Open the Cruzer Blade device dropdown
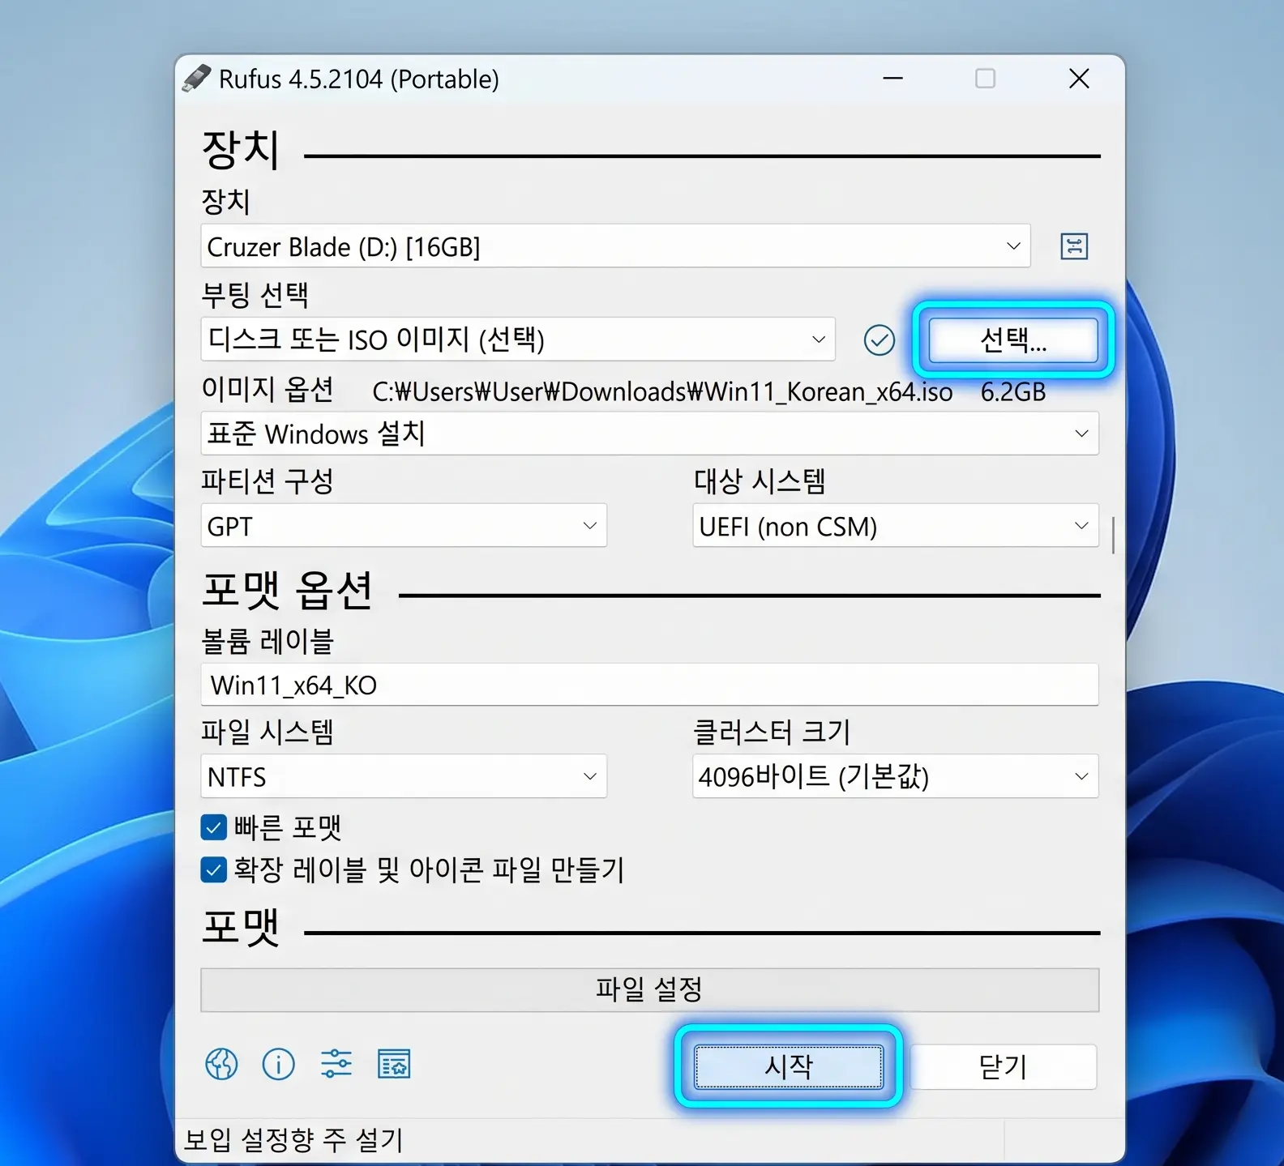The width and height of the screenshot is (1284, 1166). point(615,246)
